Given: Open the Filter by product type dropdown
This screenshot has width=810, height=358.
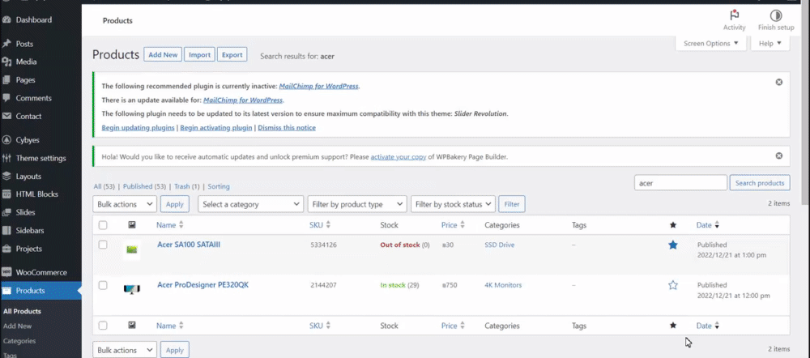Looking at the screenshot, I should pos(357,204).
